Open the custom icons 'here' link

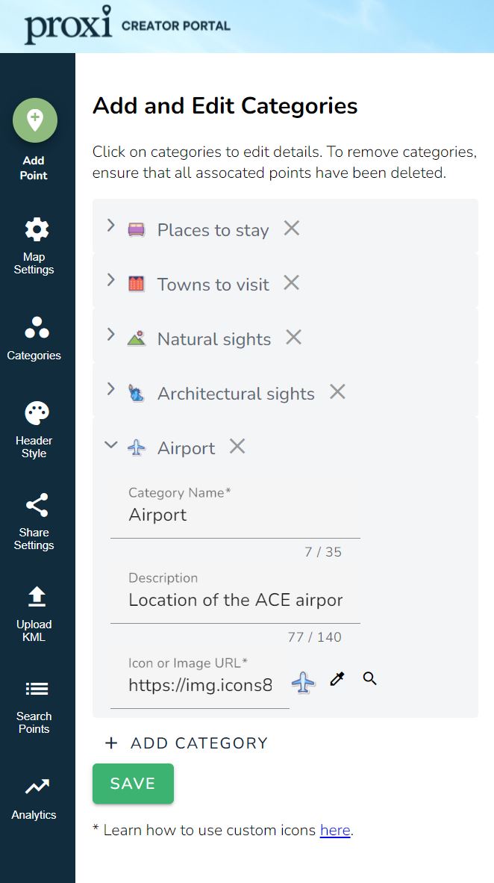pos(335,830)
